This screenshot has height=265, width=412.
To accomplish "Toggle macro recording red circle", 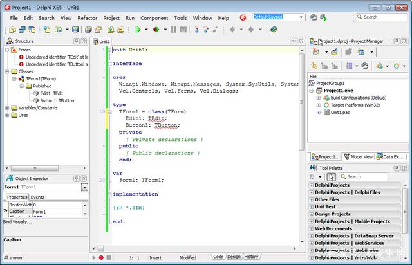I will tap(101, 258).
